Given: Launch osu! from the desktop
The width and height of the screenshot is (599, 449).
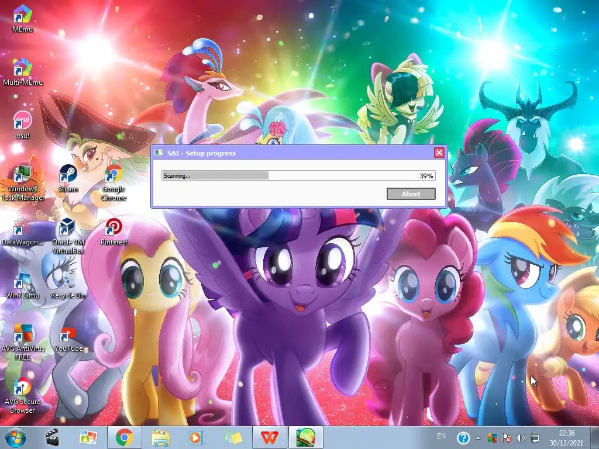Looking at the screenshot, I should click(23, 125).
